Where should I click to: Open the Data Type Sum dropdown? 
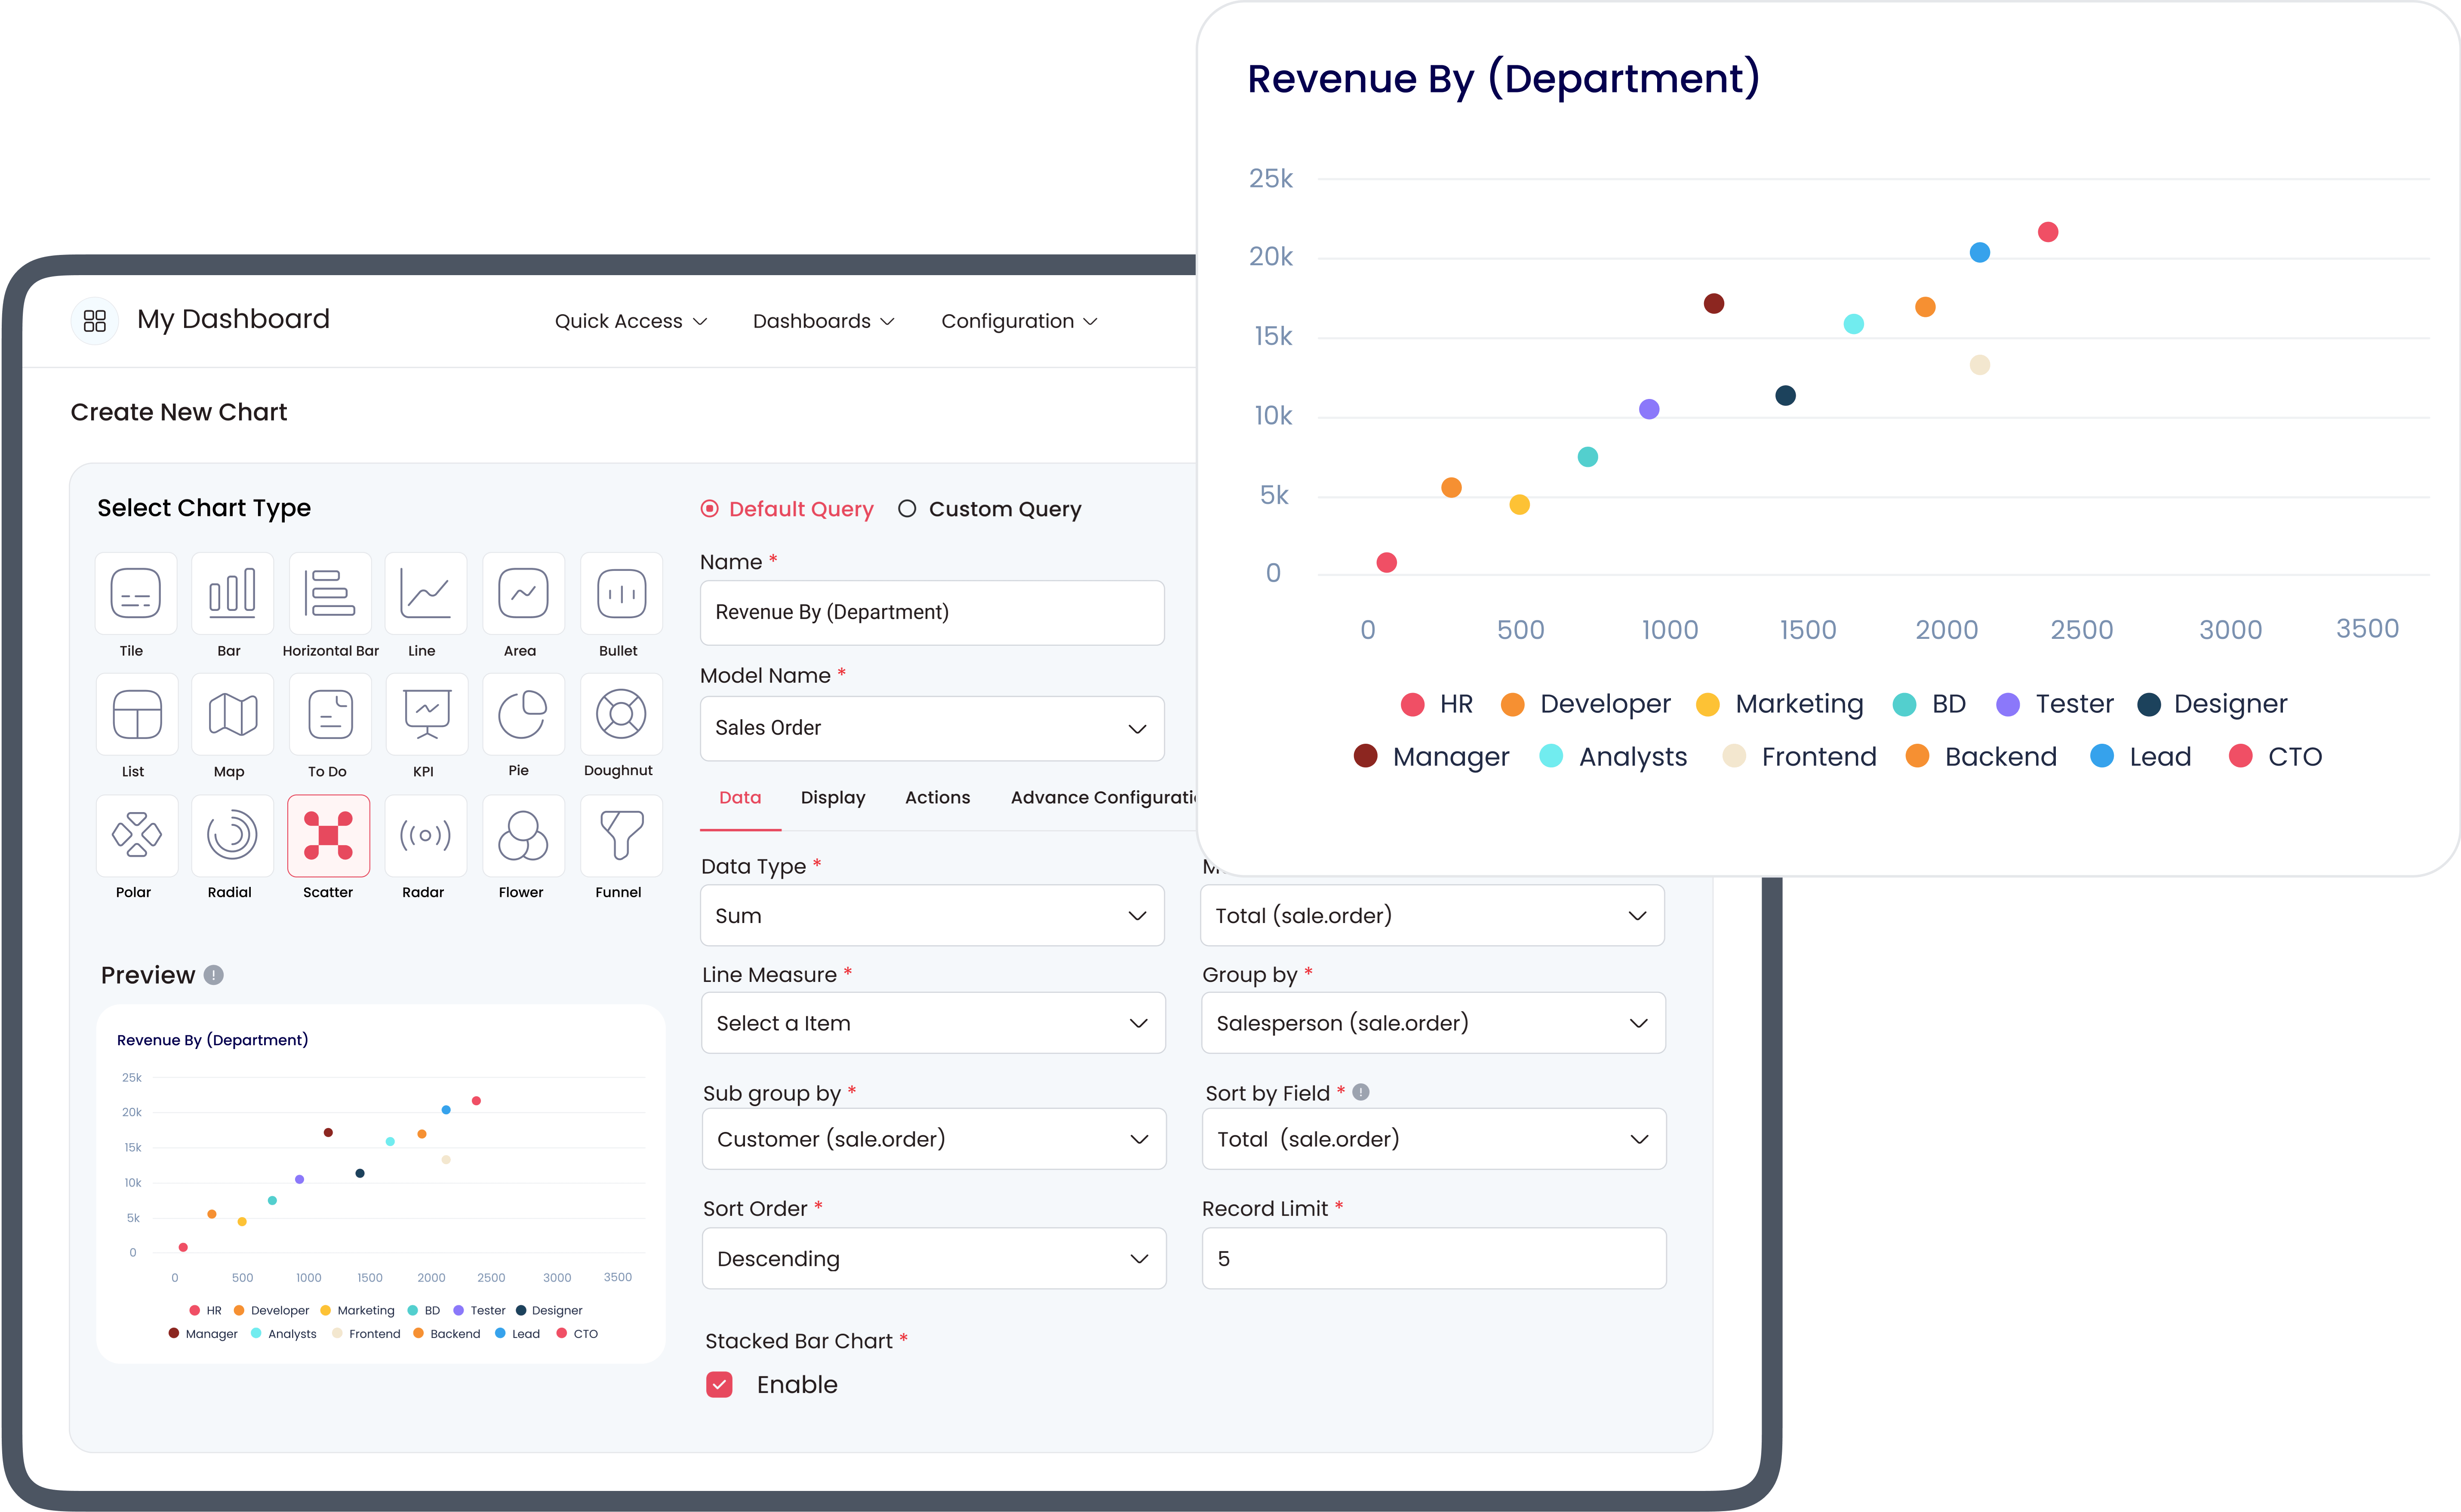click(x=932, y=915)
